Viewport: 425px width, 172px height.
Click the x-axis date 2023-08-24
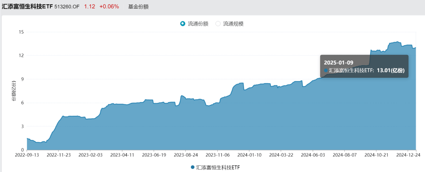coord(185,155)
